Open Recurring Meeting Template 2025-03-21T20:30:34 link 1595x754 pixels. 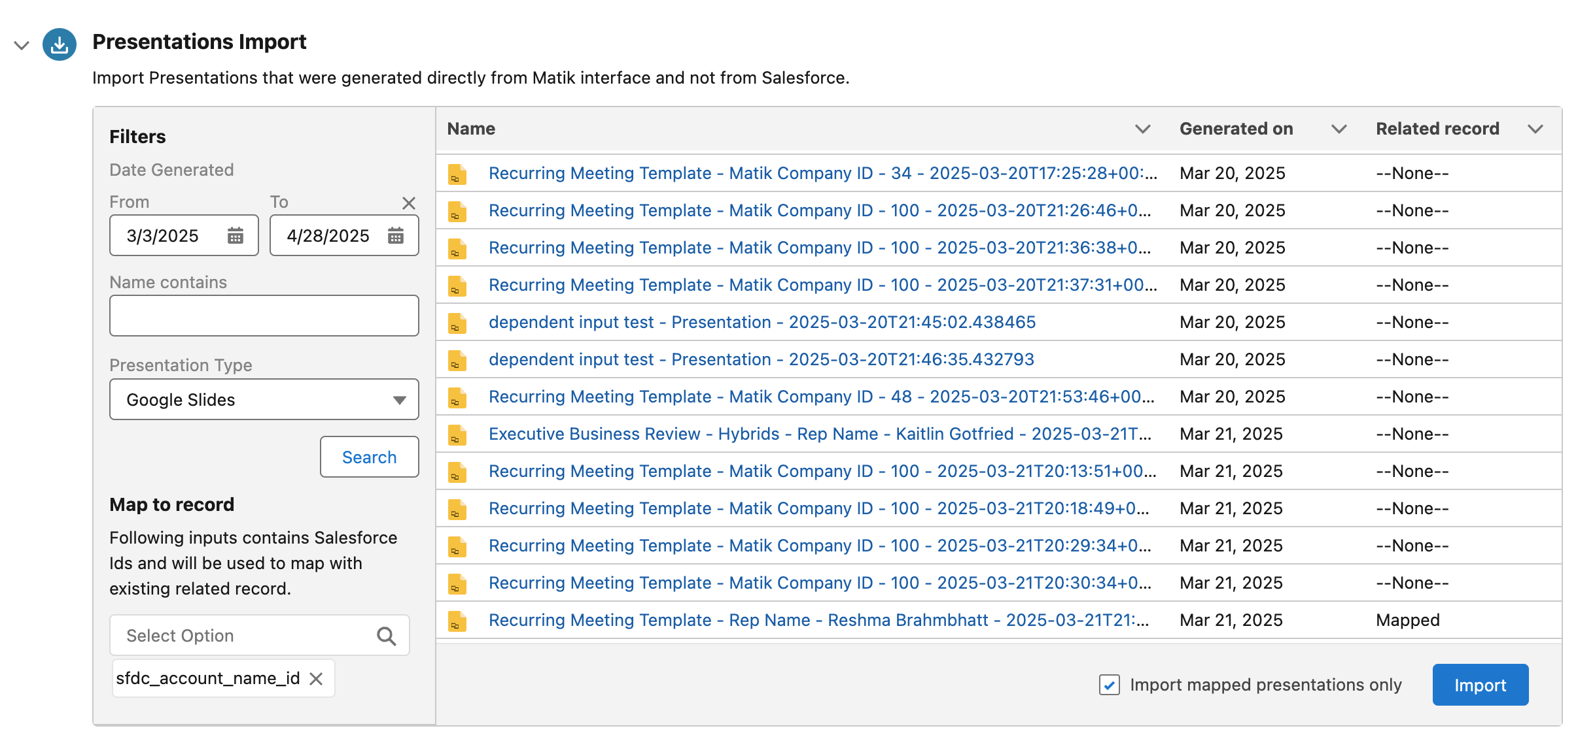coord(820,583)
